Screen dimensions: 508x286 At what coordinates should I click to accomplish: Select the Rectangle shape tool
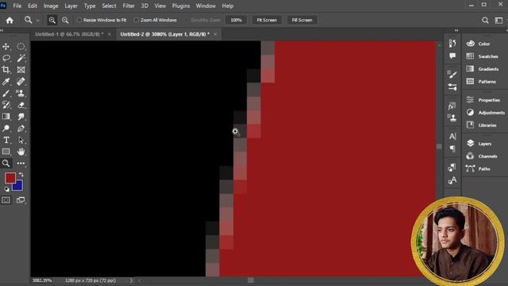[6, 152]
